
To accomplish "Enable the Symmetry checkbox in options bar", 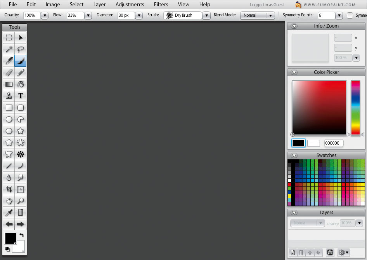I will pos(350,16).
